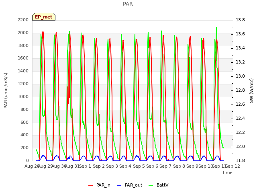Click the red PAR_in legend swatch
The width and height of the screenshot is (257, 193).
point(91,186)
